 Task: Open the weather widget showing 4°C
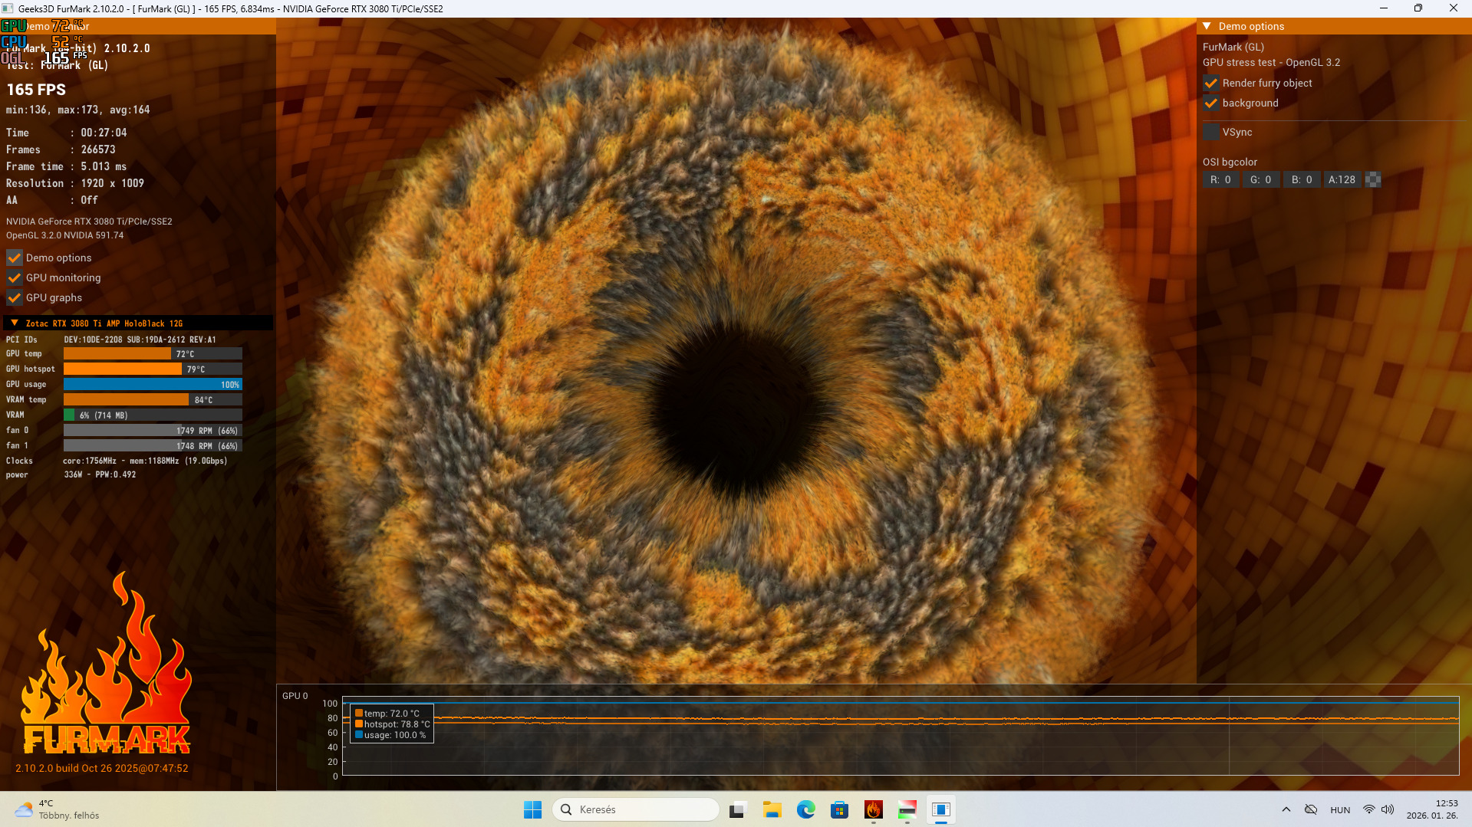pyautogui.click(x=58, y=809)
